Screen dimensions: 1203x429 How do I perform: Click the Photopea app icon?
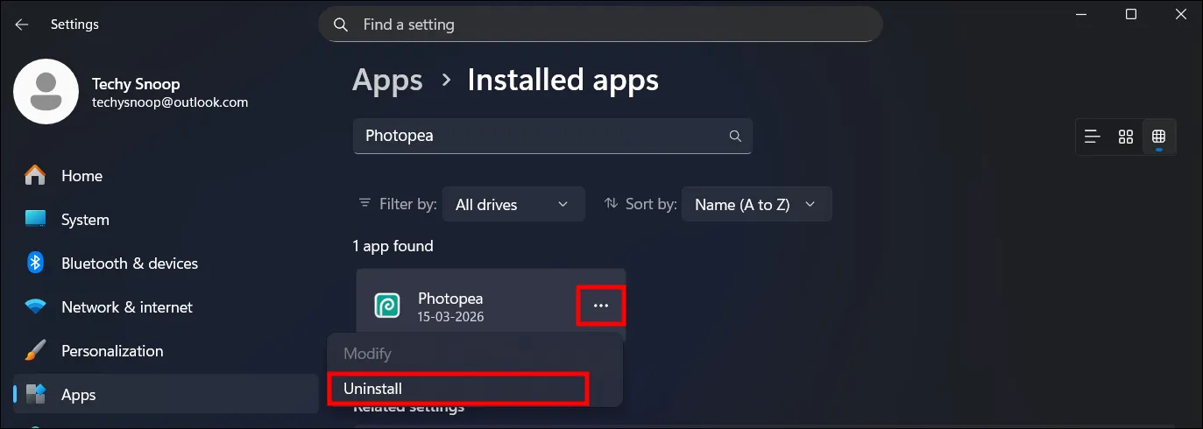[x=386, y=306]
